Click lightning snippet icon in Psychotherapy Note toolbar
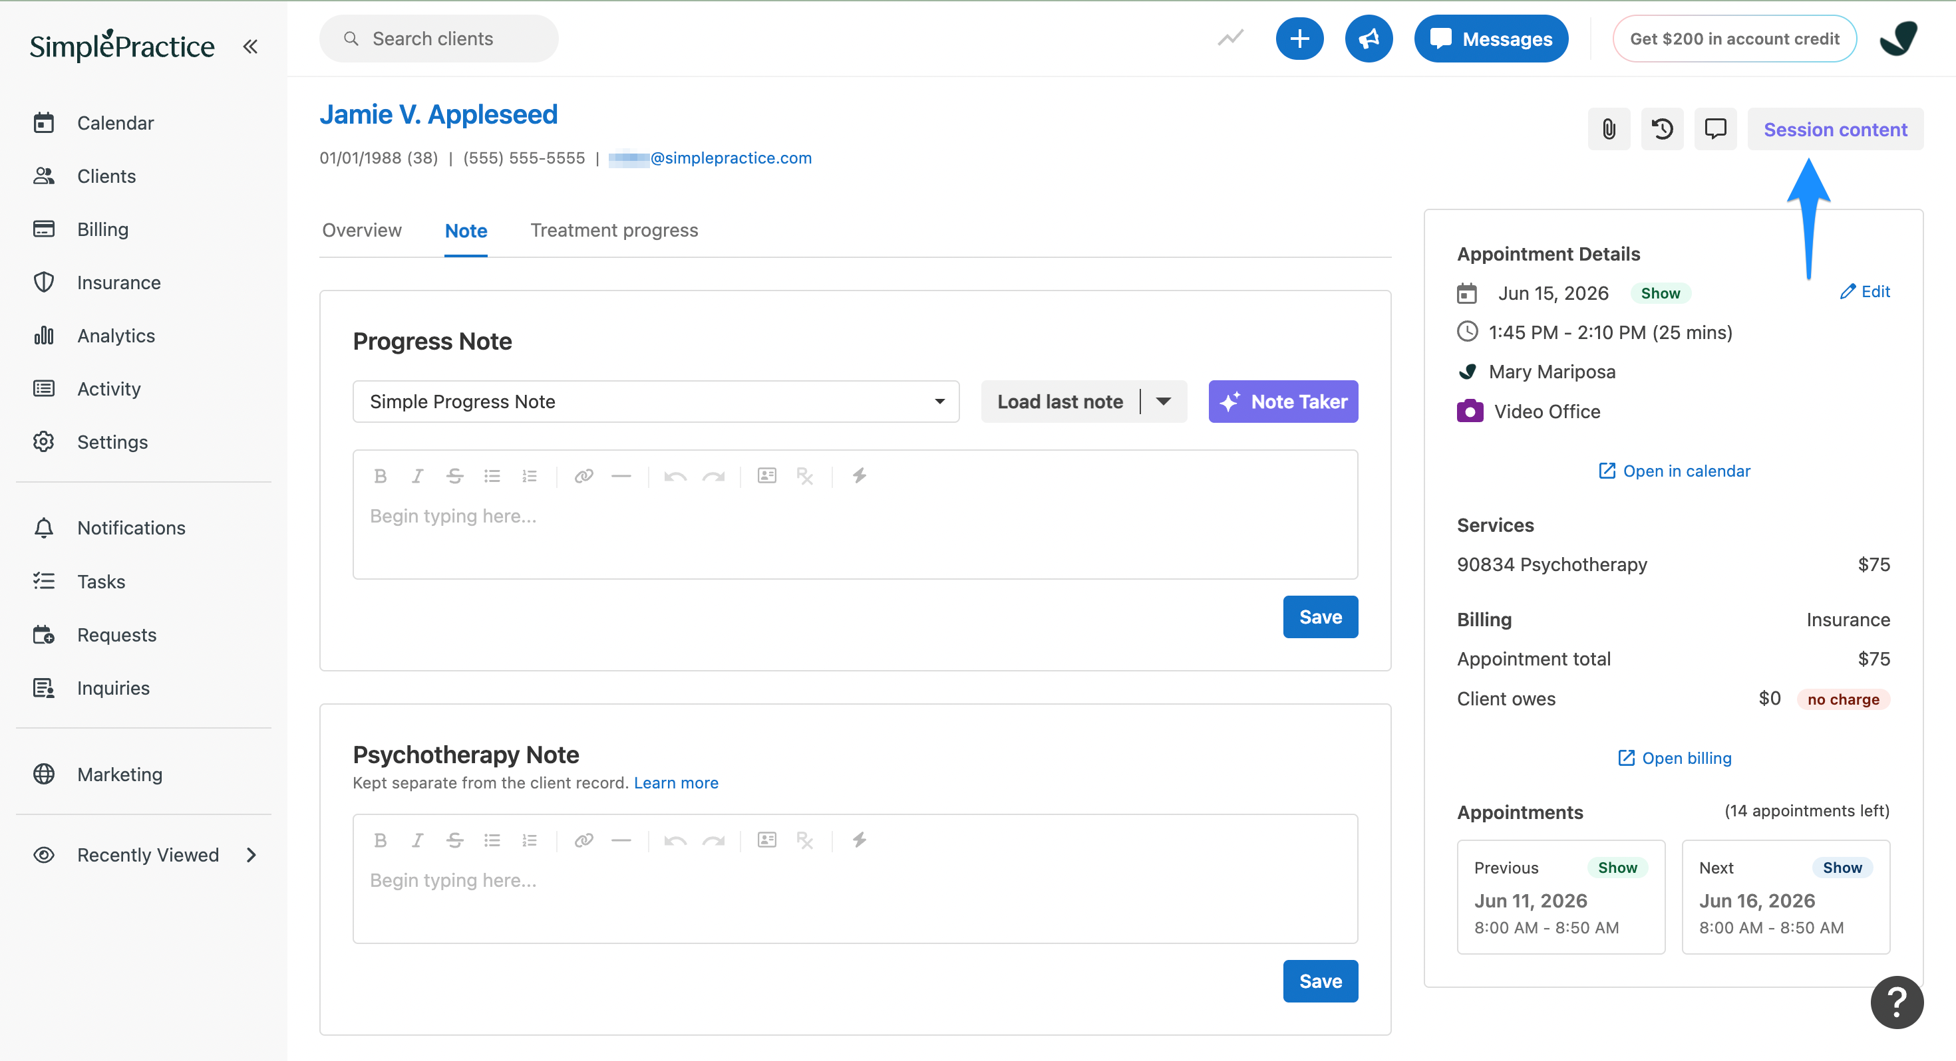The height and width of the screenshot is (1061, 1956). coord(859,840)
